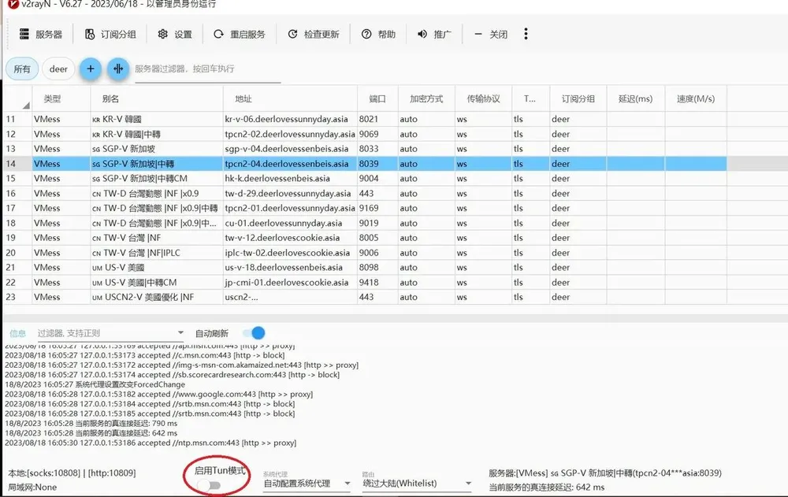Toggle Enable Tun mode (启用Tun模式) switch
The width and height of the screenshot is (788, 497).
209,485
